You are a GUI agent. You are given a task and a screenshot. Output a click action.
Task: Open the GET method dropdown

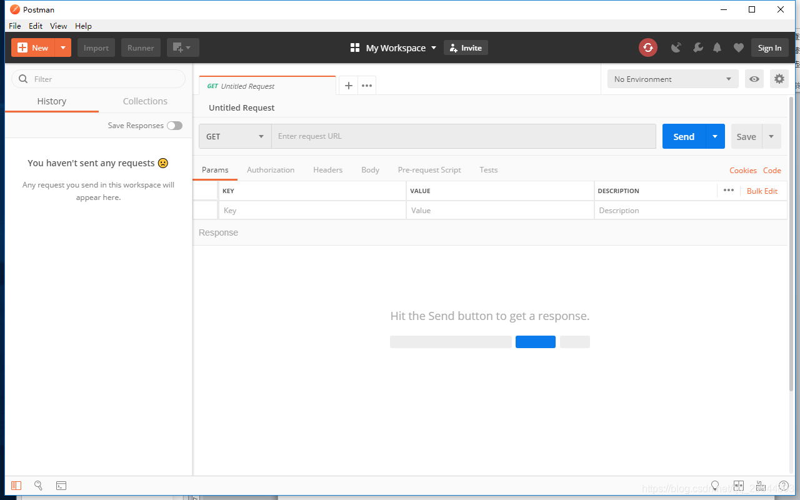tap(235, 136)
